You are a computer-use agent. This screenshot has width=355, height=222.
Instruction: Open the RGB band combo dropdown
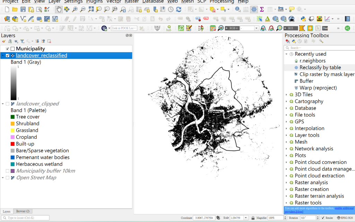coord(256,28)
